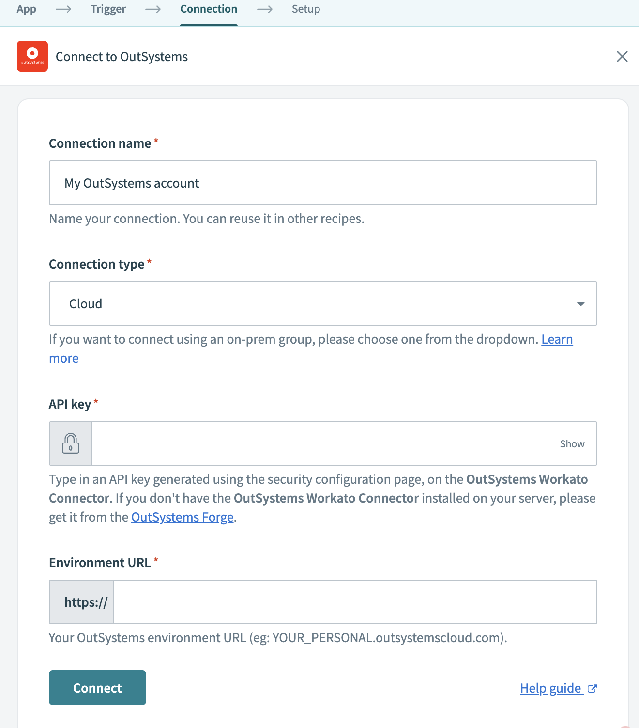Focus the Connection name text field
This screenshot has height=728, width=639.
[322, 183]
